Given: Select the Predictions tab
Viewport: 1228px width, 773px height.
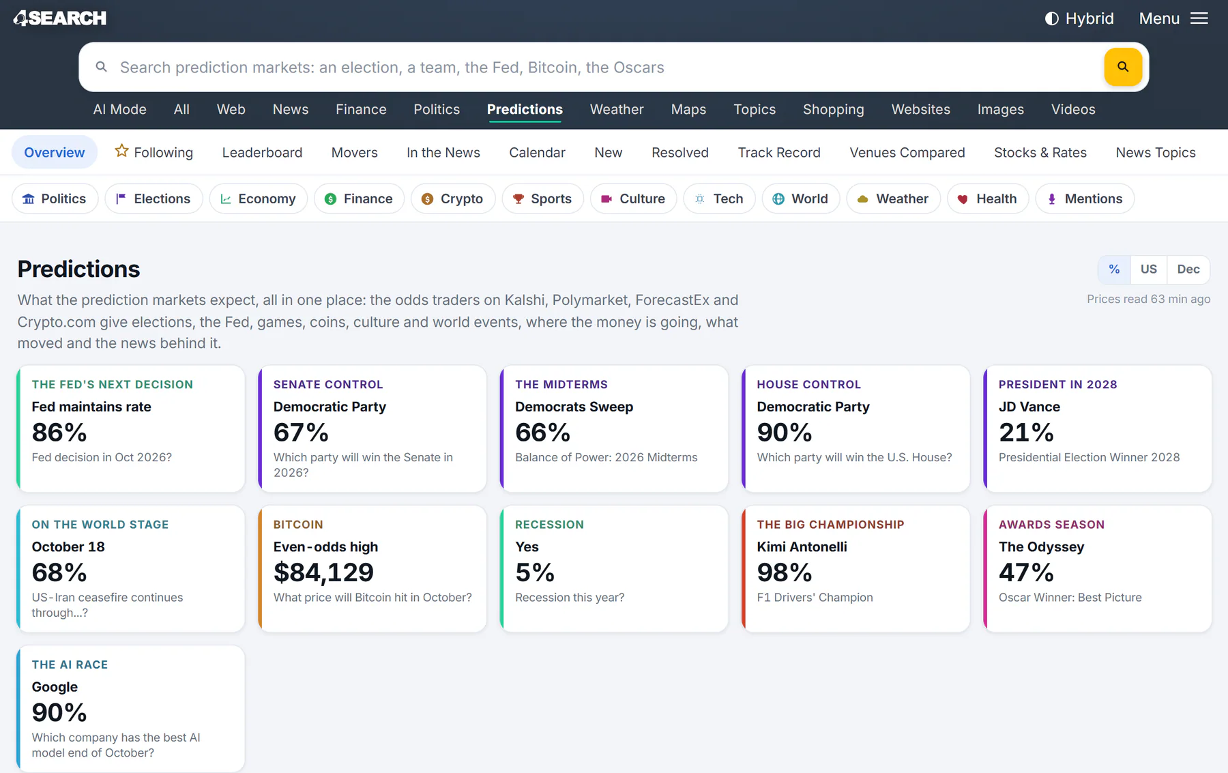Looking at the screenshot, I should (525, 109).
